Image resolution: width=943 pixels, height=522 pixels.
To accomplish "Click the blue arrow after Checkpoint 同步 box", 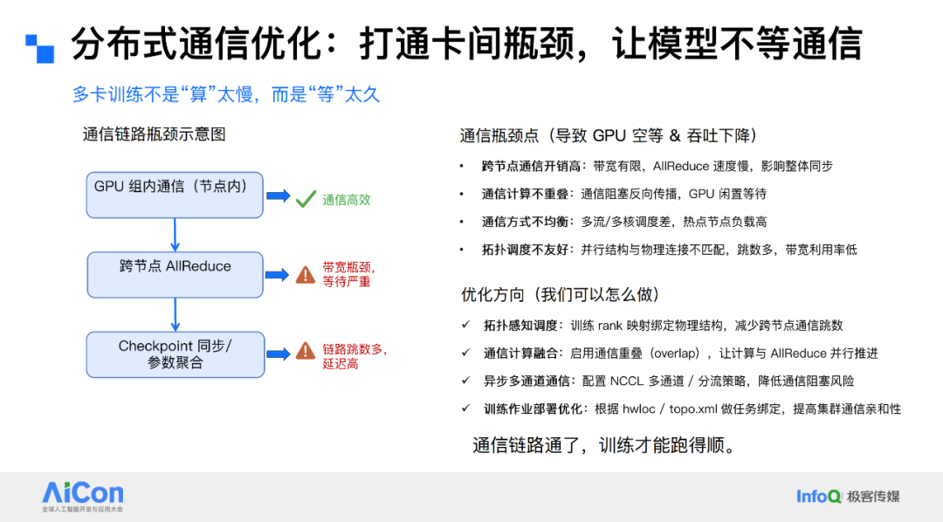I will tap(279, 354).
